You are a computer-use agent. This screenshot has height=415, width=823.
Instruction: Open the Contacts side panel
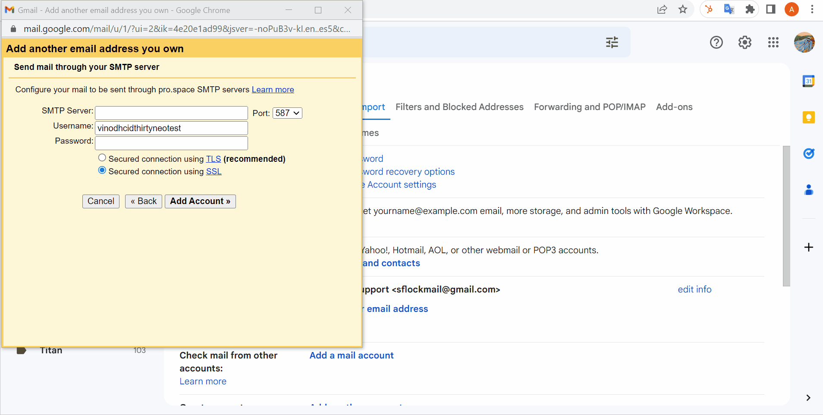click(809, 190)
